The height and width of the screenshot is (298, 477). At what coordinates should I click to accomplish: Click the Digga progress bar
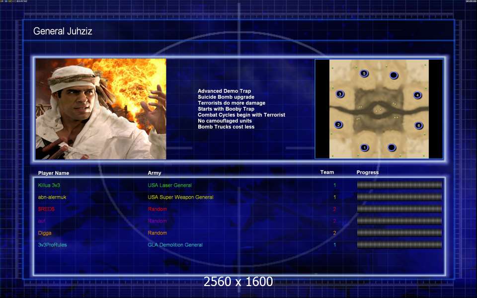point(399,232)
